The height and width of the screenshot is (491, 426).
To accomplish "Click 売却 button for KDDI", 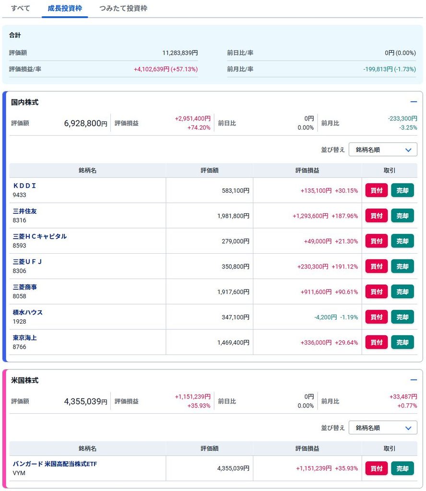I will point(402,190).
